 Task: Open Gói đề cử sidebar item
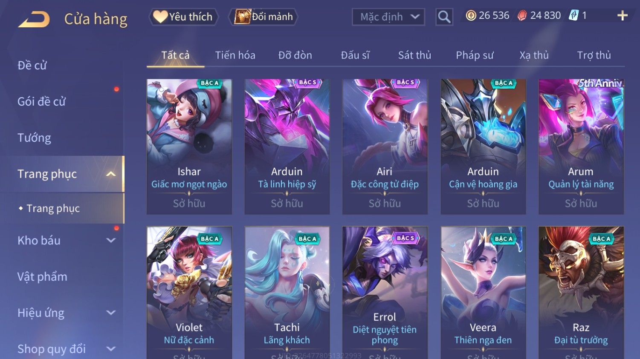pyautogui.click(x=42, y=102)
